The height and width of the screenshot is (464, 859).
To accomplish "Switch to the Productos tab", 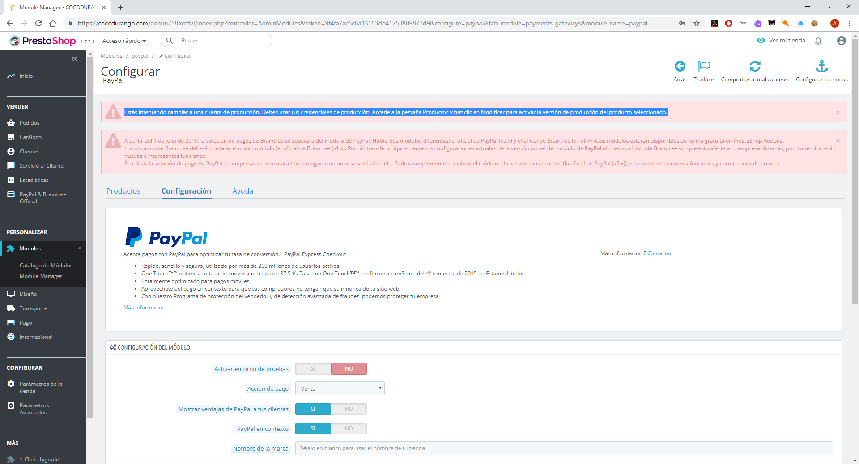I will [123, 191].
